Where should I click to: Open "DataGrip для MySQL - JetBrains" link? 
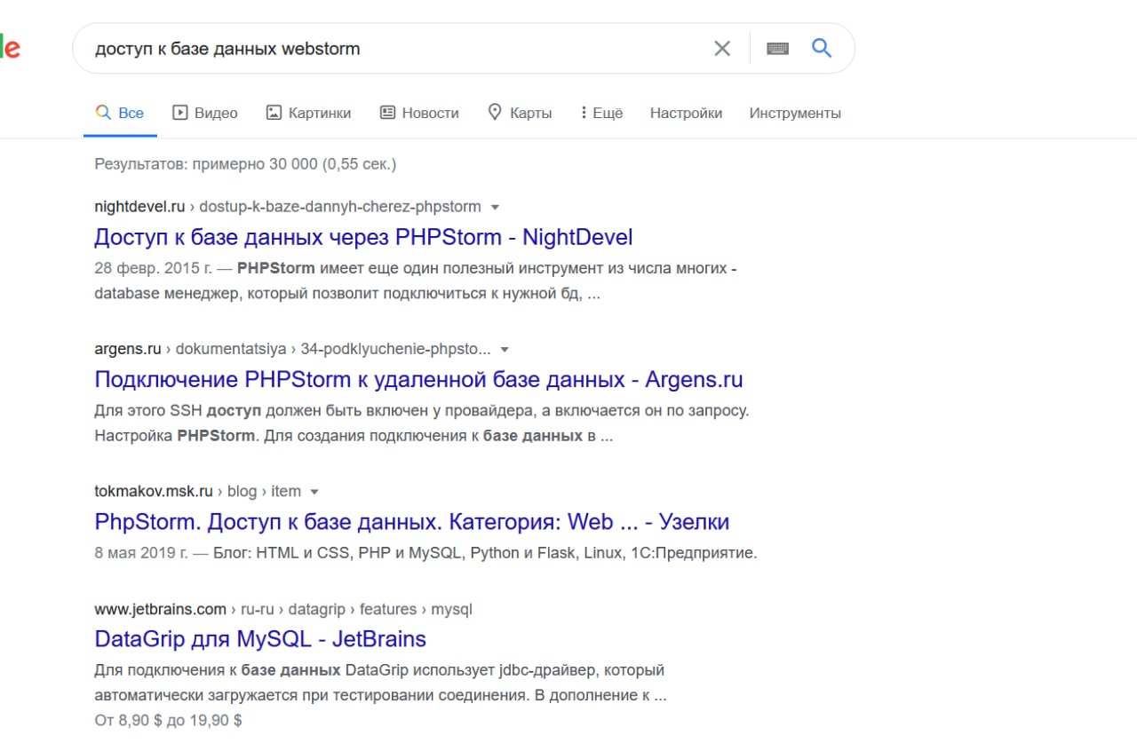click(x=260, y=638)
